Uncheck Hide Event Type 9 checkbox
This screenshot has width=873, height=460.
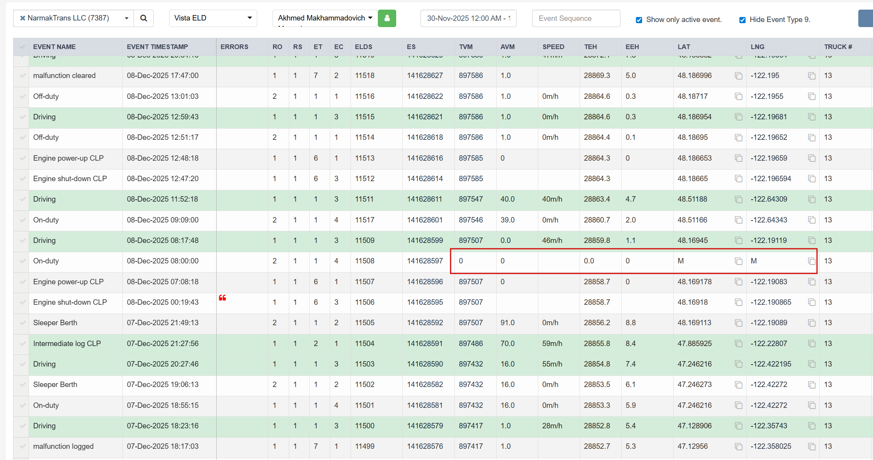(742, 20)
